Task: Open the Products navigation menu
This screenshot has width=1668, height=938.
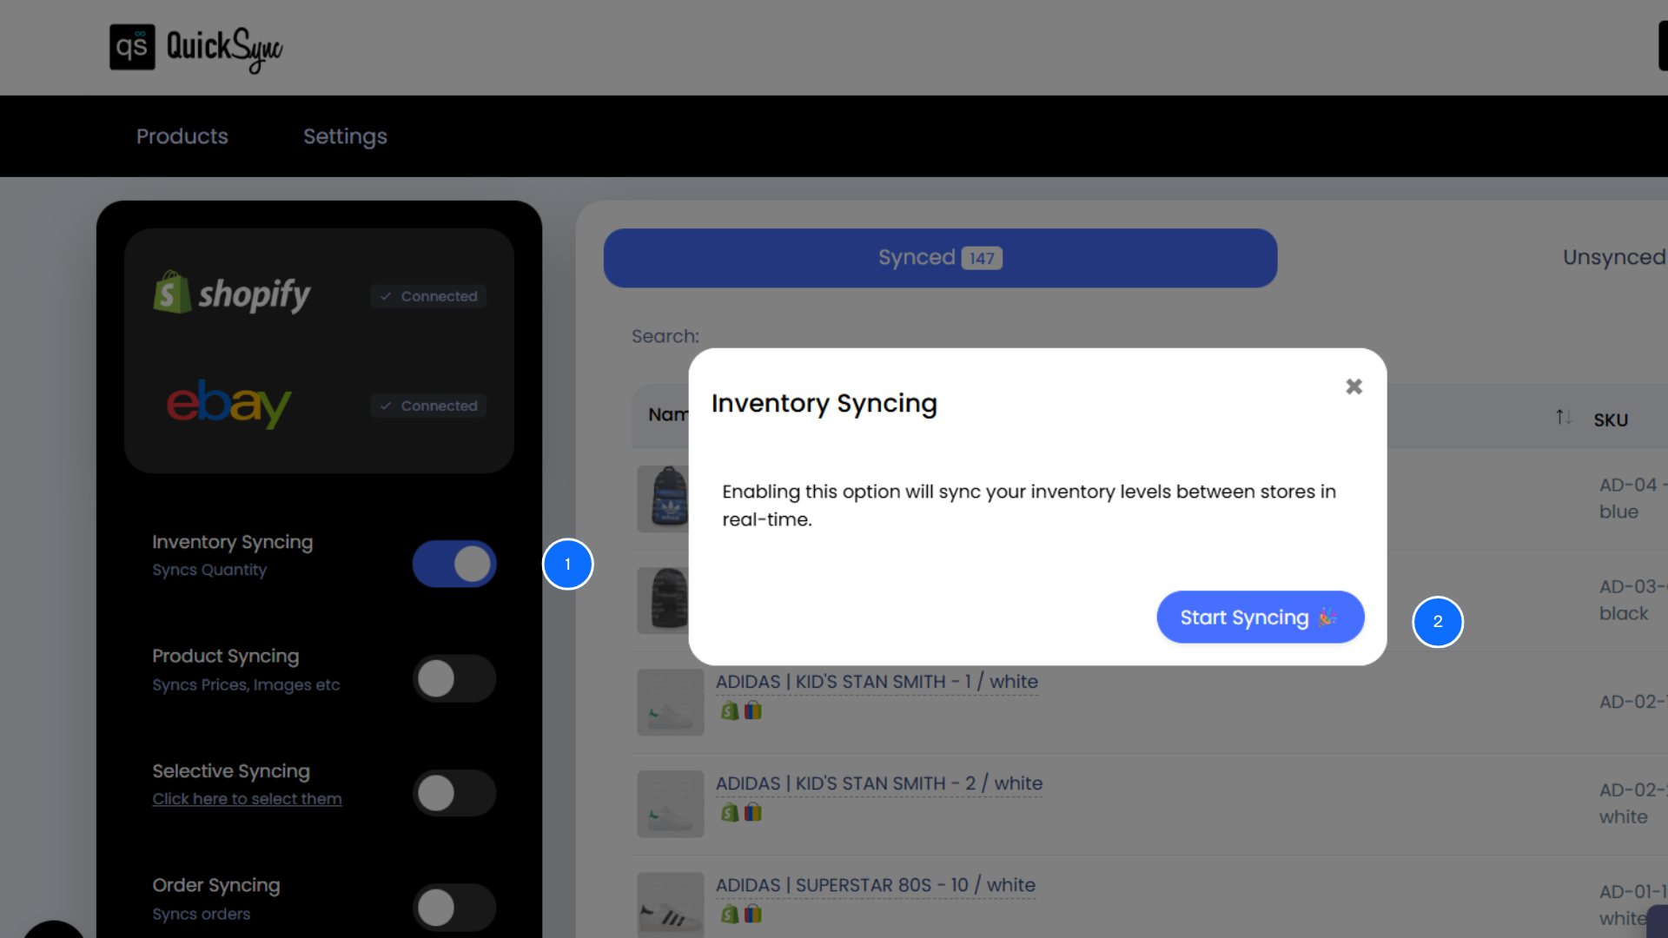Action: (x=182, y=136)
